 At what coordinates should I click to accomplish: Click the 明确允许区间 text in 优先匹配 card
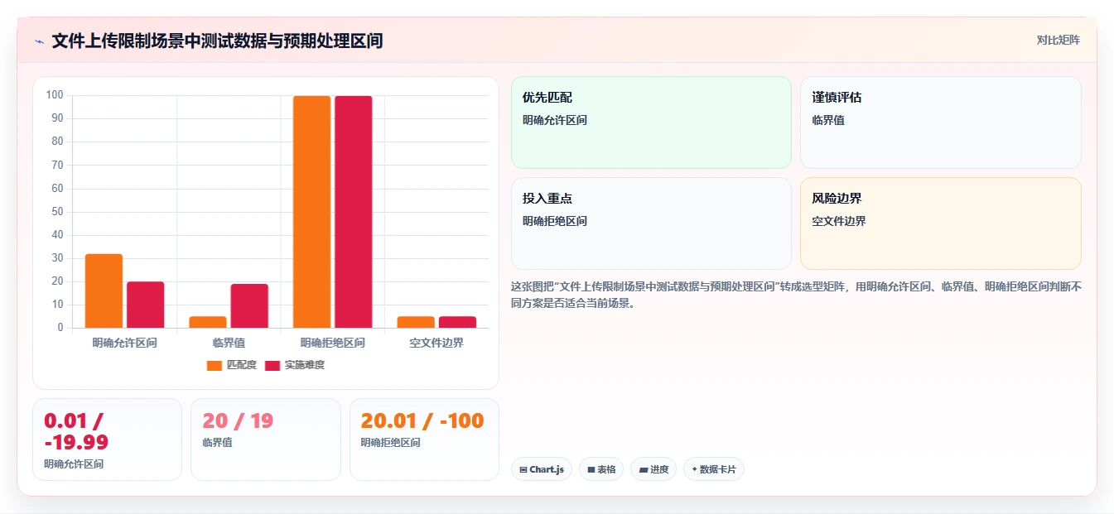555,120
